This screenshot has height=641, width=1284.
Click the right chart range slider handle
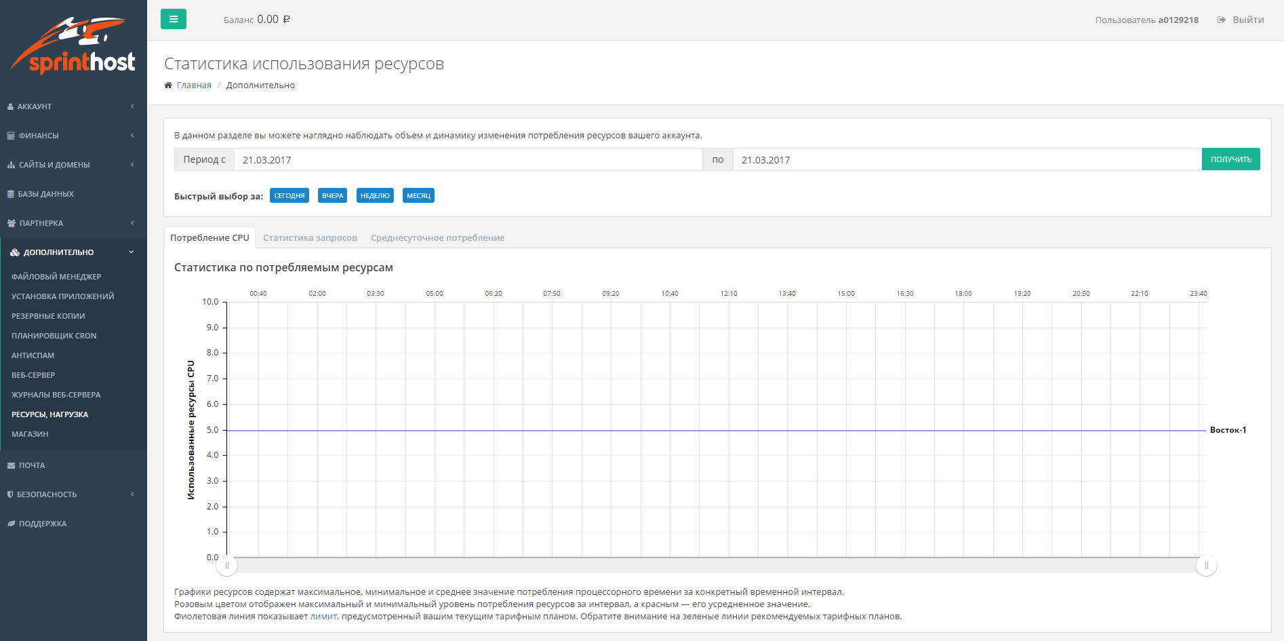1206,566
